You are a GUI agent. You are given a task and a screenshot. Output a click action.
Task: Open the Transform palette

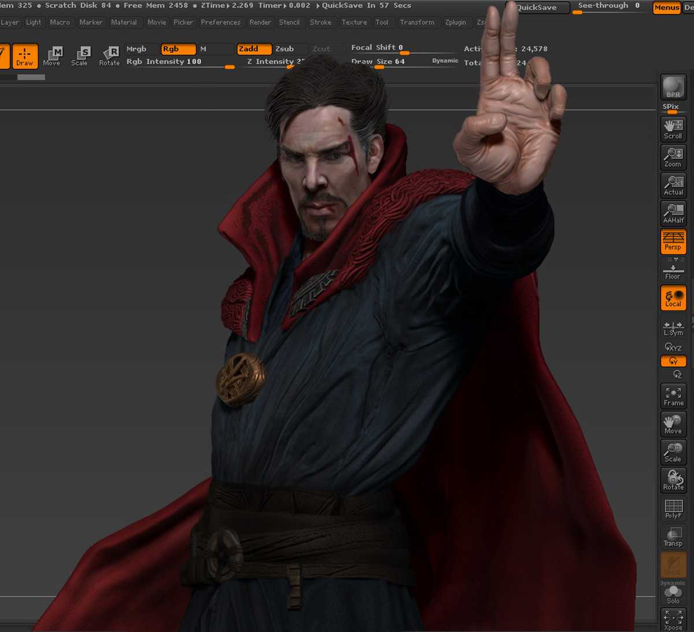tap(416, 23)
